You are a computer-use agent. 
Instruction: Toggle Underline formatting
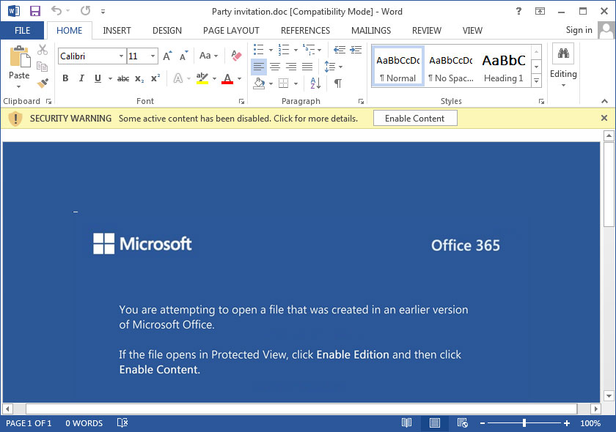pyautogui.click(x=98, y=78)
